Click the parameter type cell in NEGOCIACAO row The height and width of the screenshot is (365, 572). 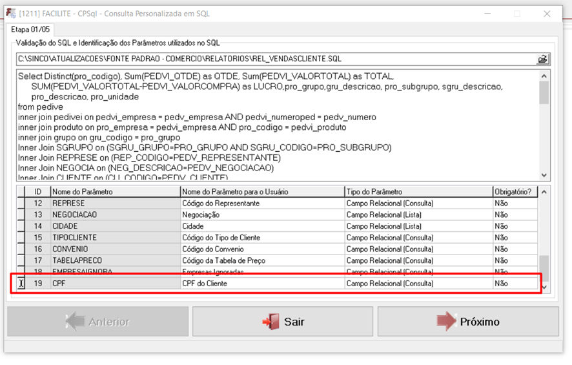click(418, 214)
